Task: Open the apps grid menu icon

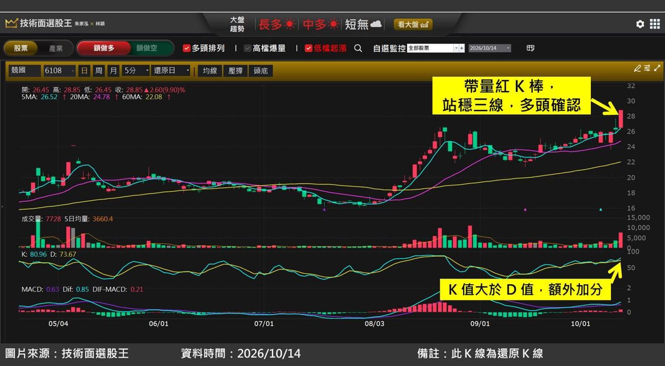Action: (x=655, y=24)
